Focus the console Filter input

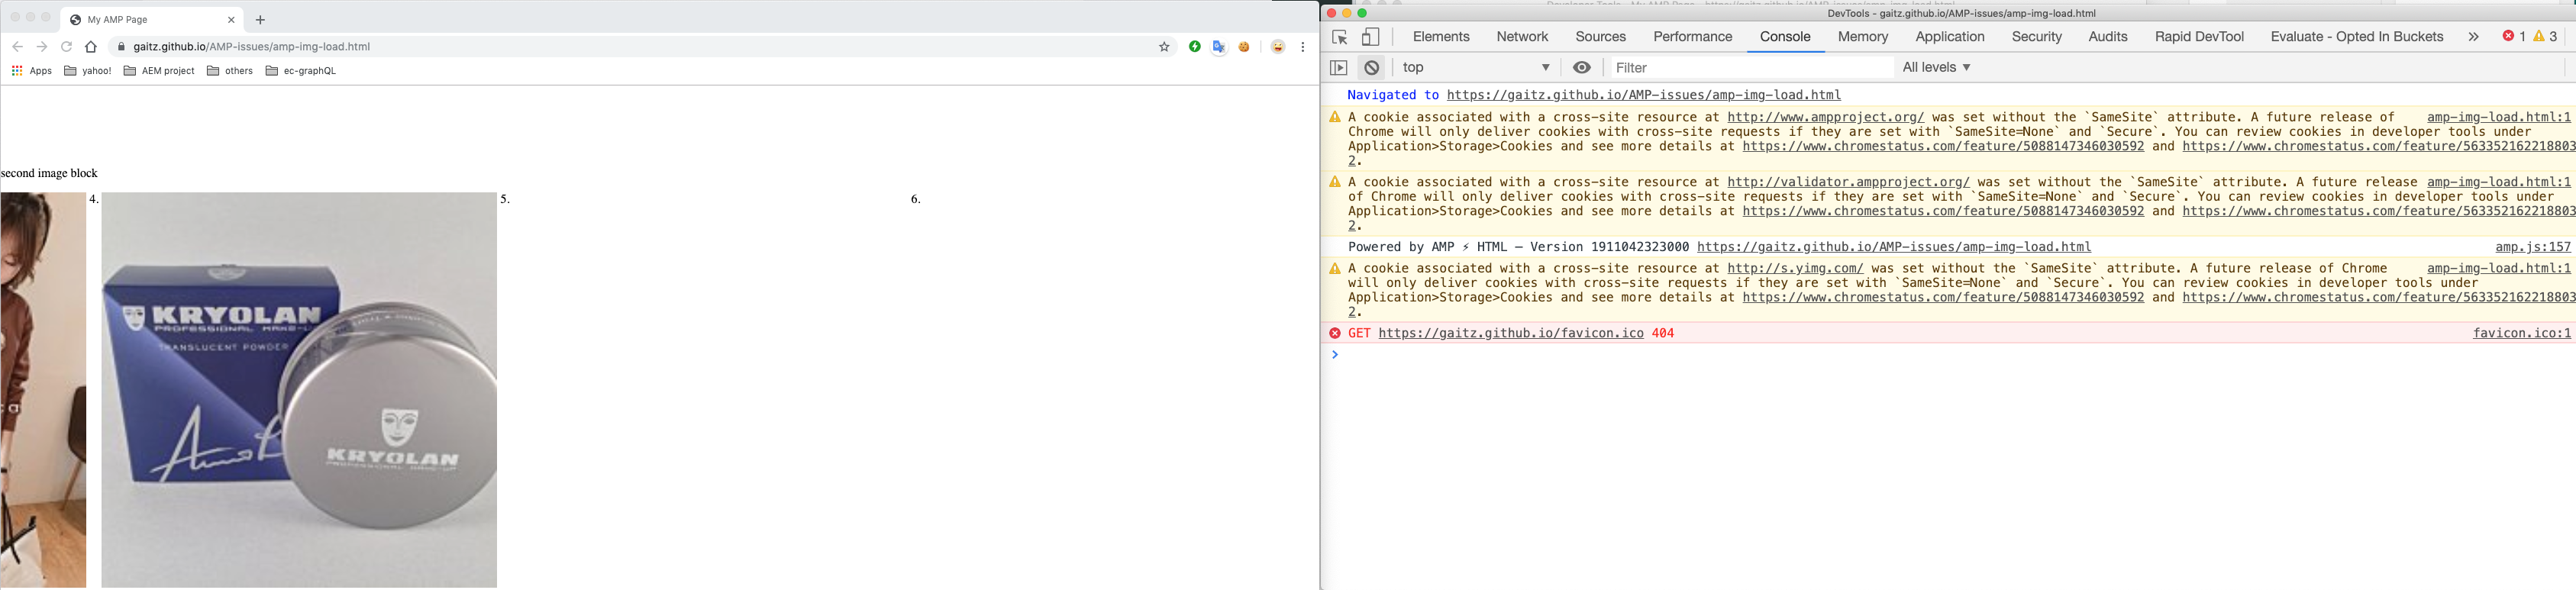(1752, 68)
